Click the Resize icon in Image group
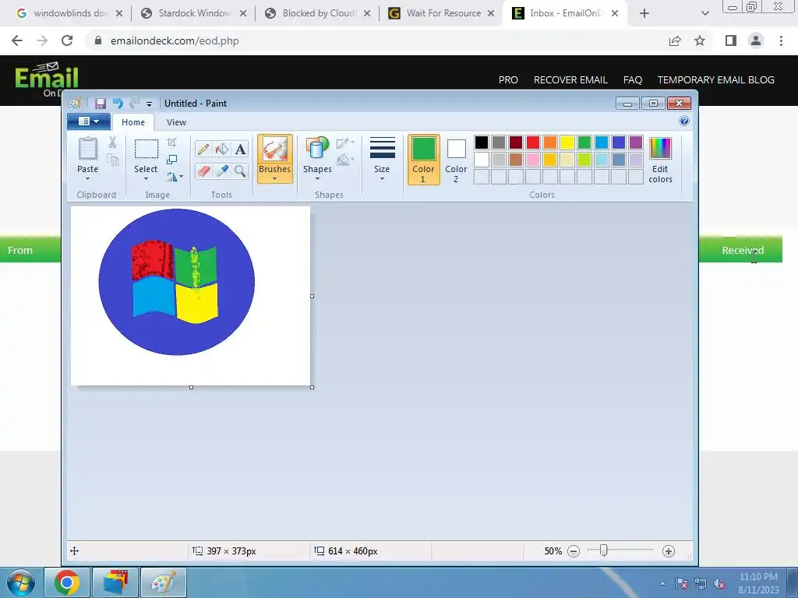798x598 pixels. pos(172,160)
